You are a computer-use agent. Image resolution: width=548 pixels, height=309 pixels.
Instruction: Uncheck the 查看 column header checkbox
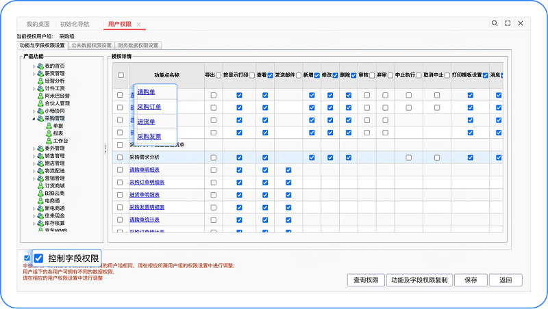tap(270, 75)
